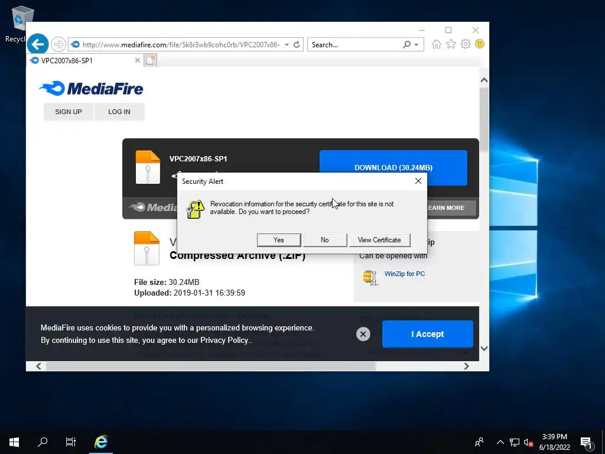Click I Accept on cookie banner
Screen dimensions: 605x454
[428, 334]
